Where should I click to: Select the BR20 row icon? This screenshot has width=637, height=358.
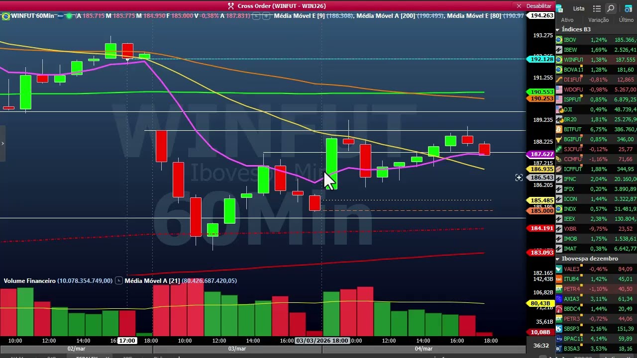(x=559, y=119)
